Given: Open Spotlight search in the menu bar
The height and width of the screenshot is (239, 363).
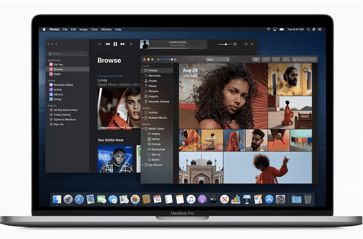Looking at the screenshot, I should (309, 30).
